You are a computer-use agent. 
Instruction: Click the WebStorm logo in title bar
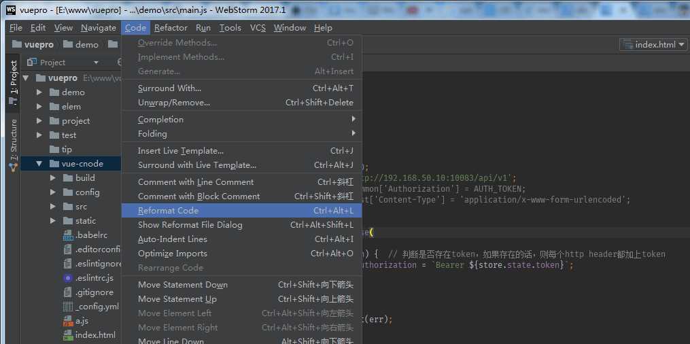point(11,10)
